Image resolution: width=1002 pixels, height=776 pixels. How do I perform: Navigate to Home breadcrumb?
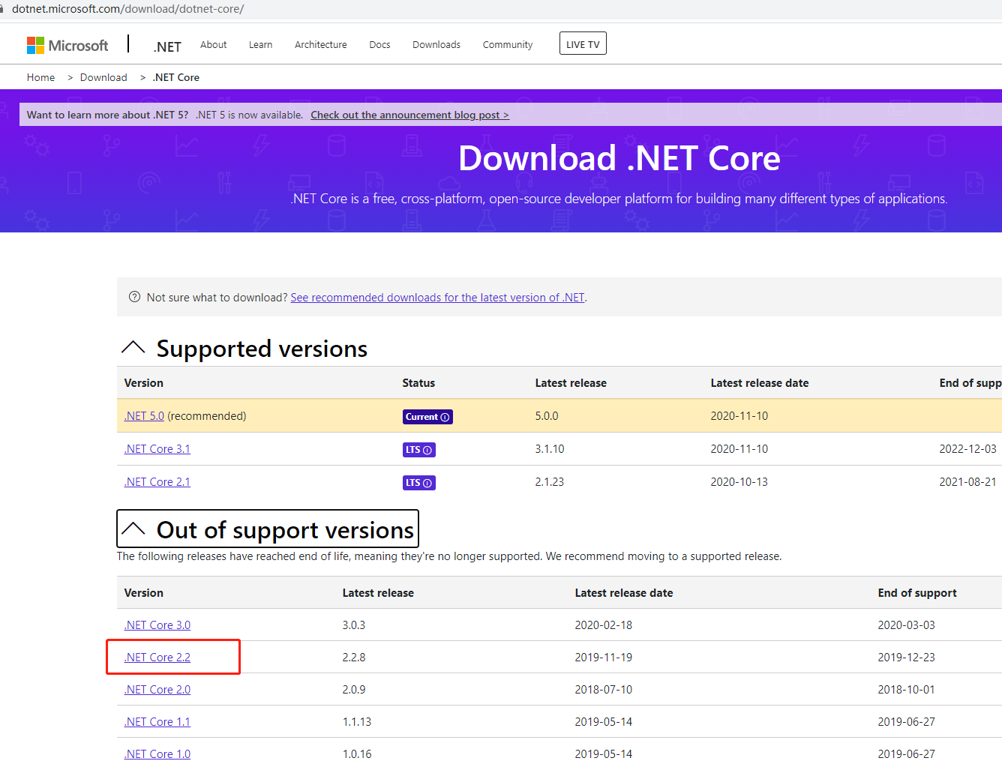pyautogui.click(x=40, y=77)
